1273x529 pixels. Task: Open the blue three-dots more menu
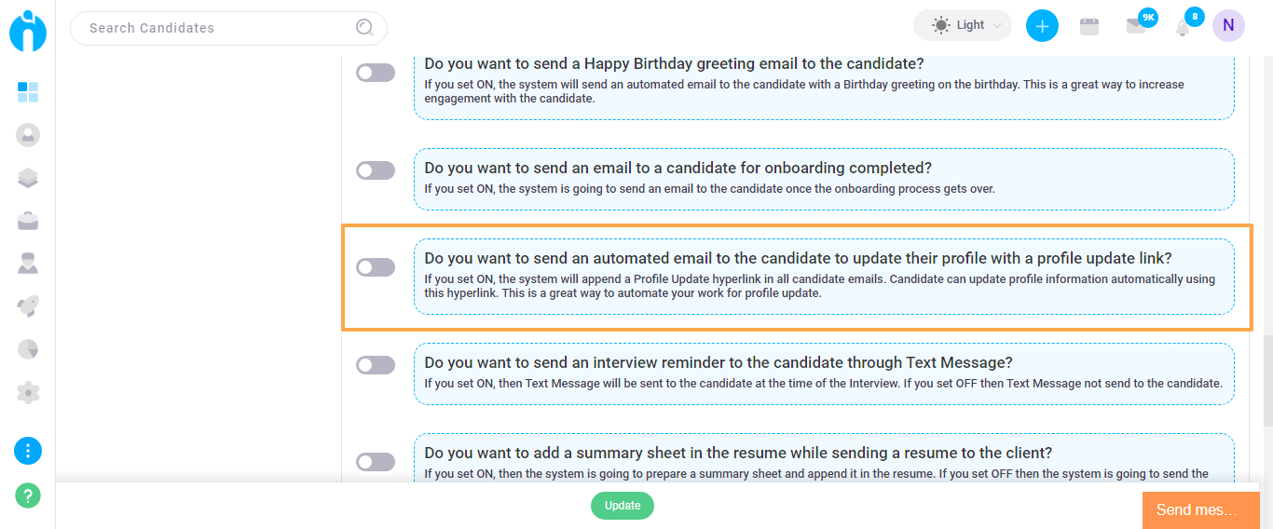(x=28, y=451)
